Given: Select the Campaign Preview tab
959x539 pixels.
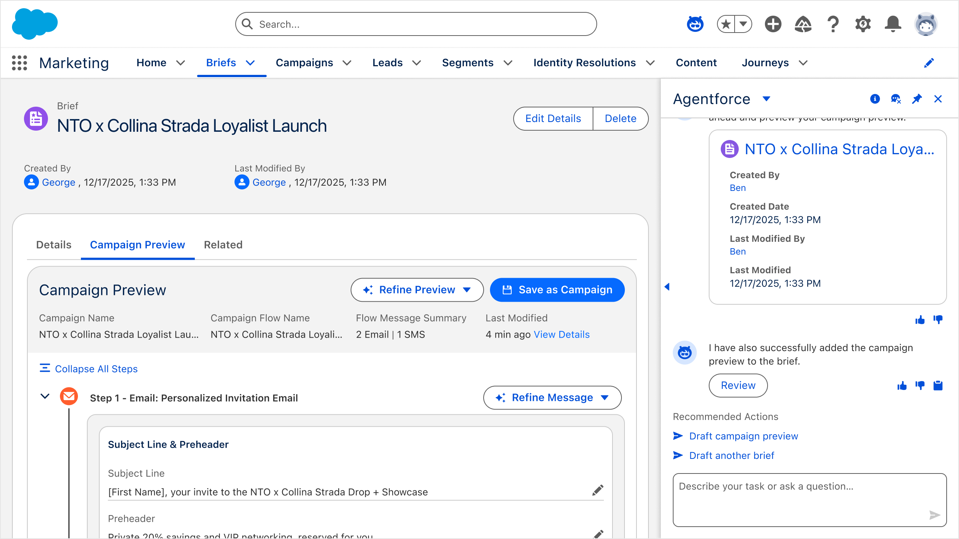Looking at the screenshot, I should tap(137, 245).
